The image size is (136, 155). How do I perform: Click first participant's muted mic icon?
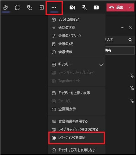tap(132, 76)
